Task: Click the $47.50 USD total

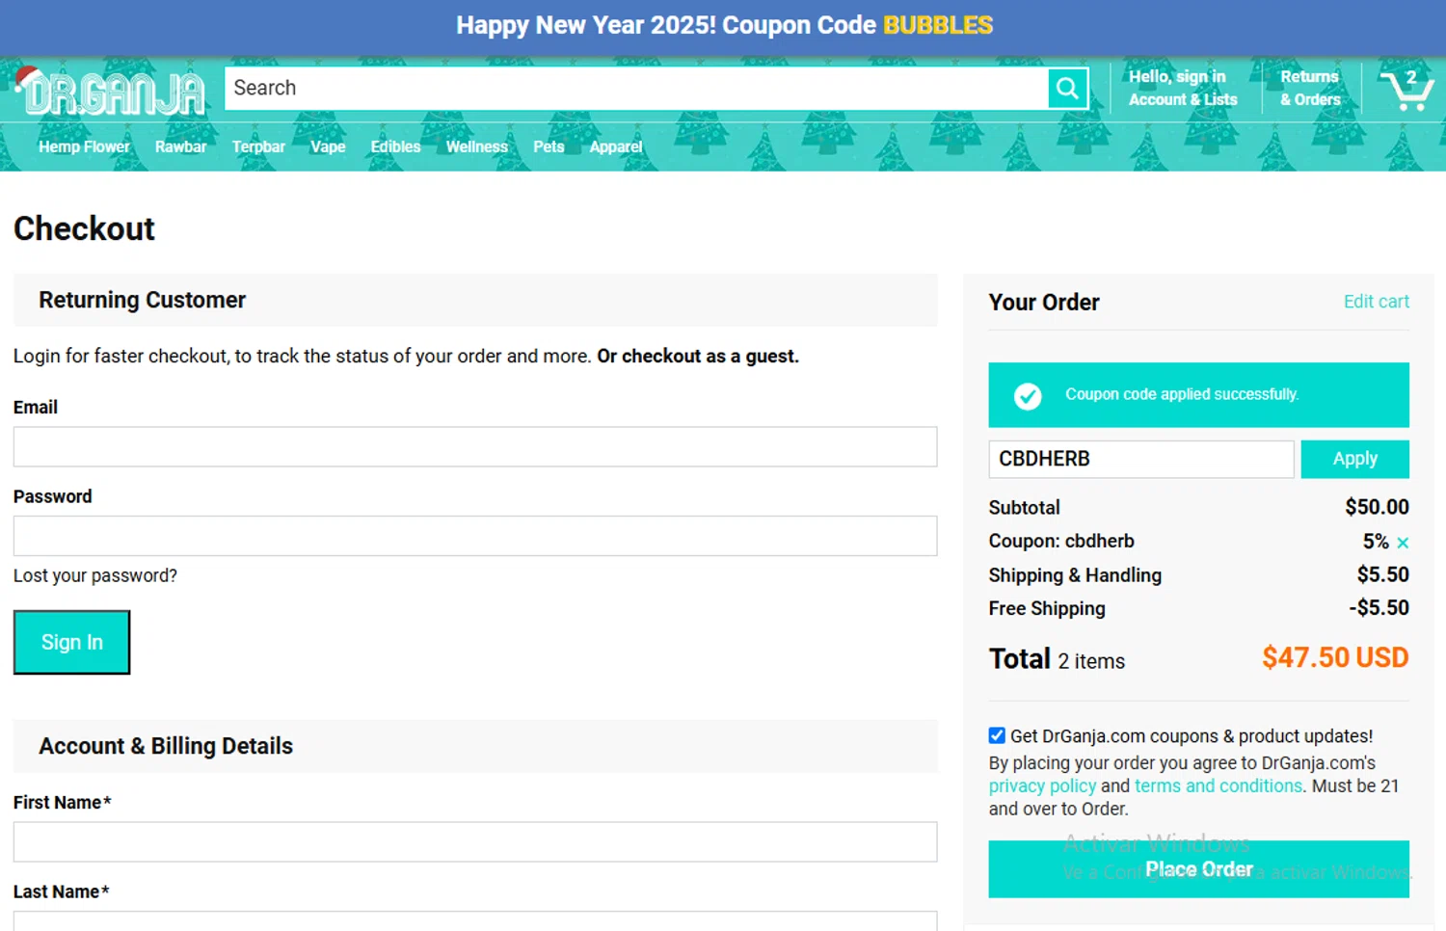Action: point(1335,657)
